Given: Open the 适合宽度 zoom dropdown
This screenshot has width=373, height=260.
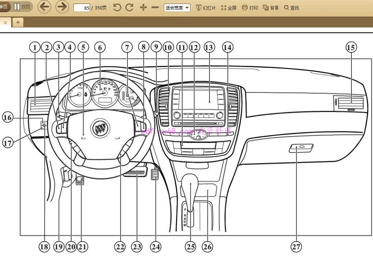Looking at the screenshot, I should coord(177,8).
